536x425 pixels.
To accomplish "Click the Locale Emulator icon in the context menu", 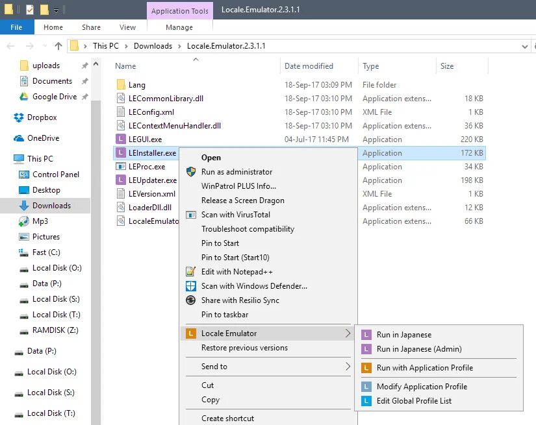I will point(190,334).
